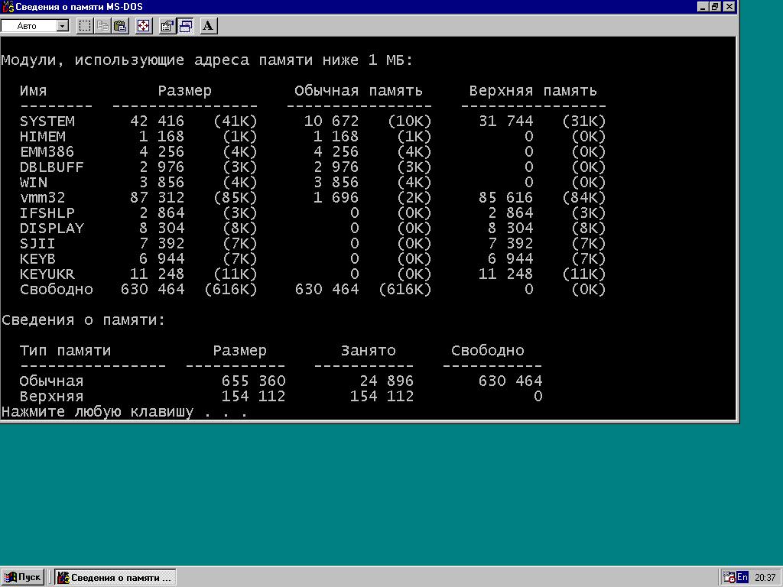Open Font settings with the "A" icon
Image resolution: width=783 pixels, height=587 pixels.
tap(208, 26)
